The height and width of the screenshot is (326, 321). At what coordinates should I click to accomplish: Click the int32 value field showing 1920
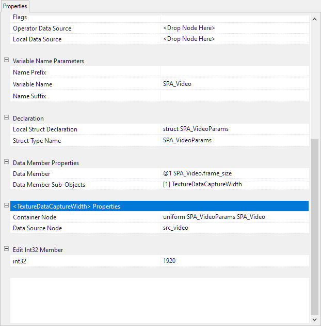[235, 261]
